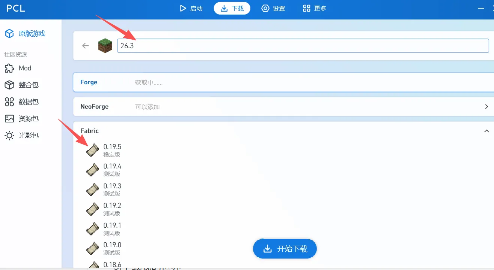Open the Mod sidebar section
494x270 pixels.
(18, 68)
